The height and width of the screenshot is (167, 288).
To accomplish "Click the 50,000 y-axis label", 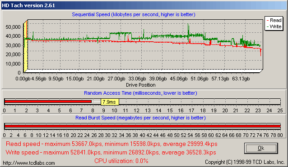I will (13, 27).
